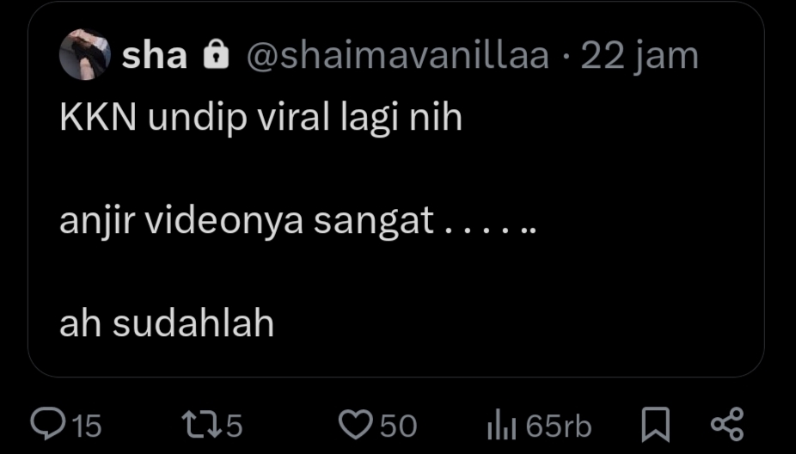Select the line "KKN undip viral lagi nih"
796x454 pixels.
[x=260, y=118]
